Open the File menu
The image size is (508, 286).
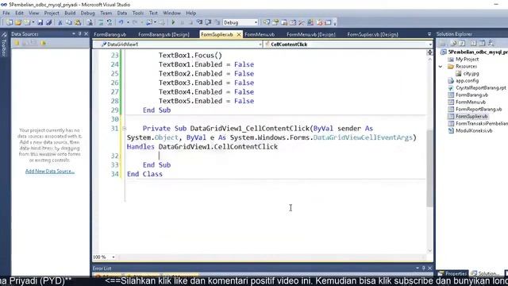tap(6, 13)
